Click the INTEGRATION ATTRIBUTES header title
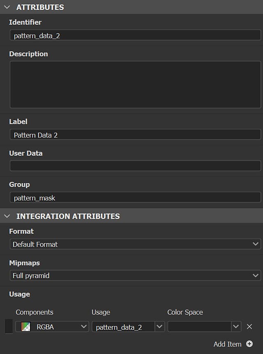The image size is (263, 354). 68,216
